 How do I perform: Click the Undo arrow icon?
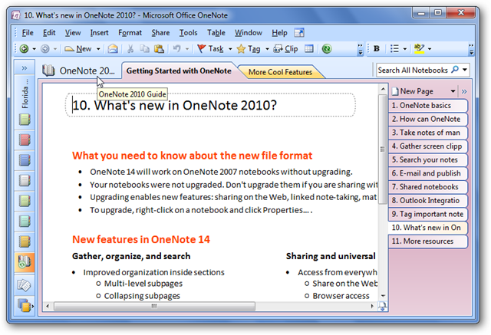click(177, 49)
